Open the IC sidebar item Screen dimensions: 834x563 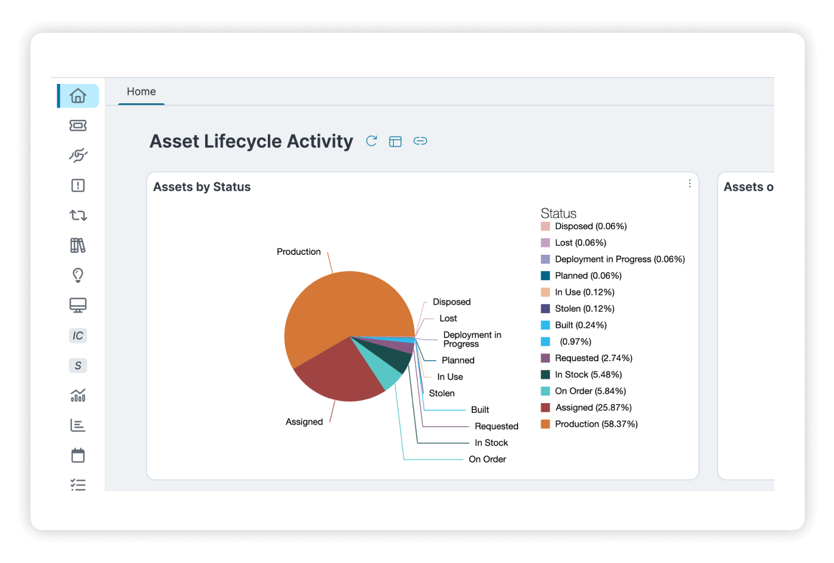(x=78, y=336)
